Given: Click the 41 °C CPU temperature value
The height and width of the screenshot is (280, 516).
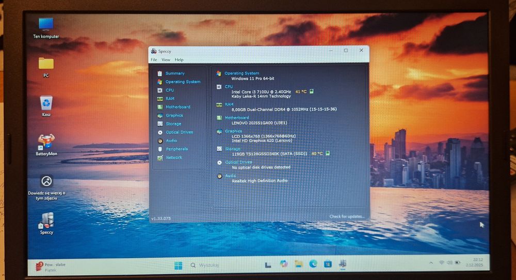Looking at the screenshot, I should [301, 91].
